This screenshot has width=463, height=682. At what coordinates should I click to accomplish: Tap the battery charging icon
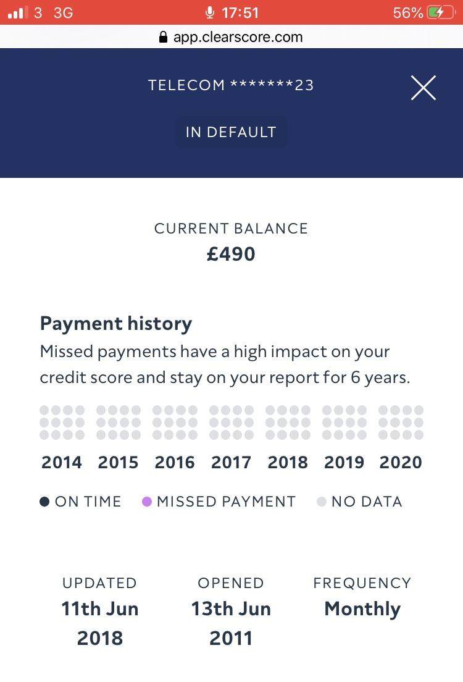(x=441, y=12)
